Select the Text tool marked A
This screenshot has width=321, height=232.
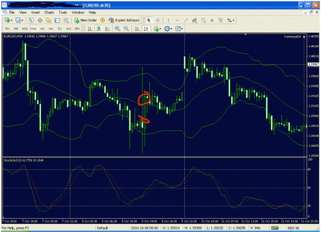(212, 20)
